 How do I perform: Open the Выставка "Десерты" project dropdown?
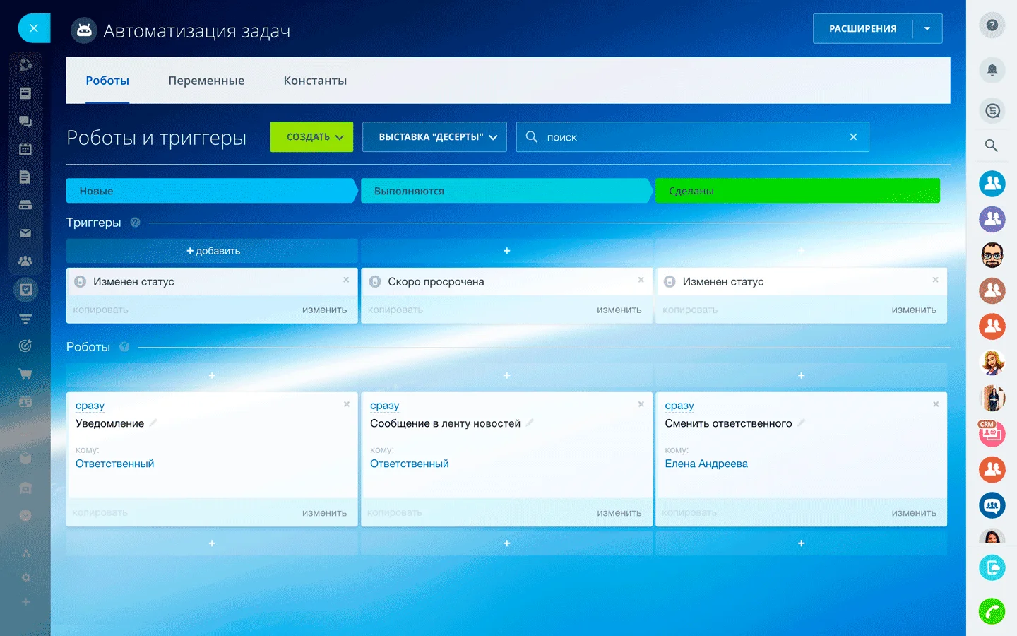pos(434,137)
